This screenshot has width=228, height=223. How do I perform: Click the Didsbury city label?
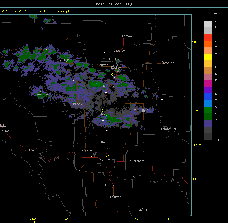pos(101,114)
